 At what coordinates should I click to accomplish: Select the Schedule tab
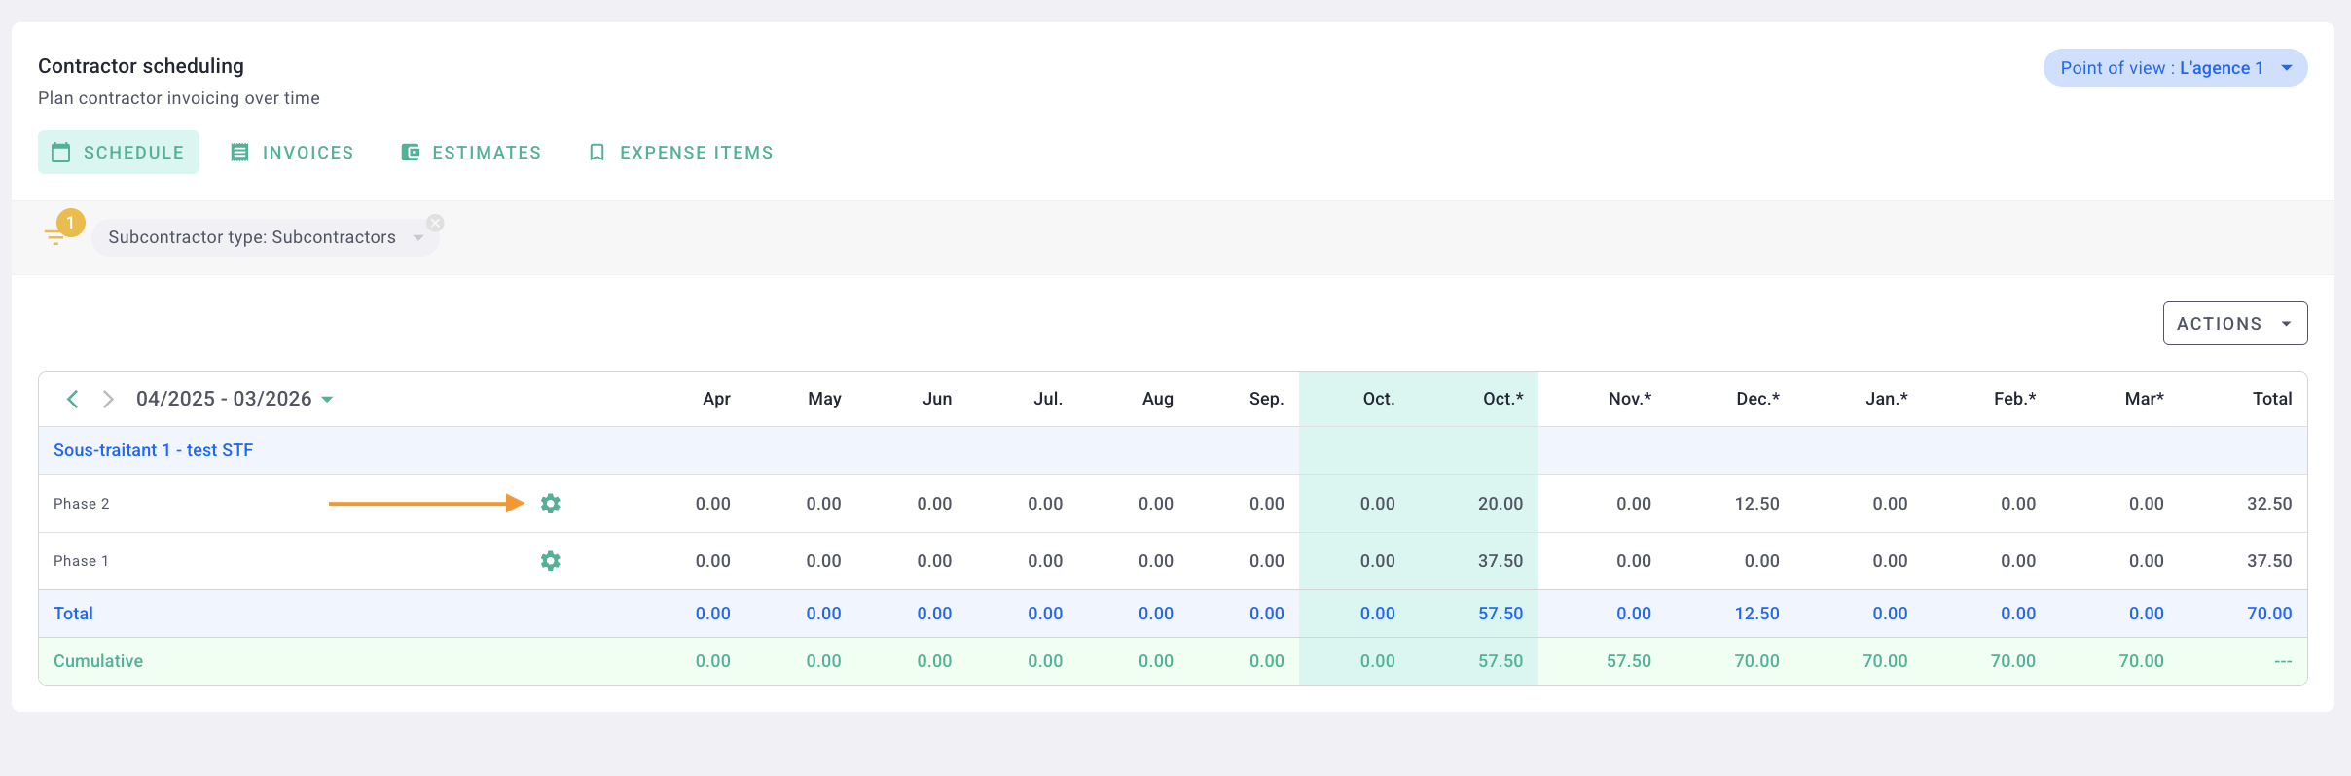119,153
